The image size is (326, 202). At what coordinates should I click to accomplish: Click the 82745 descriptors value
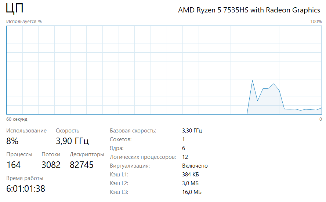[81, 165]
